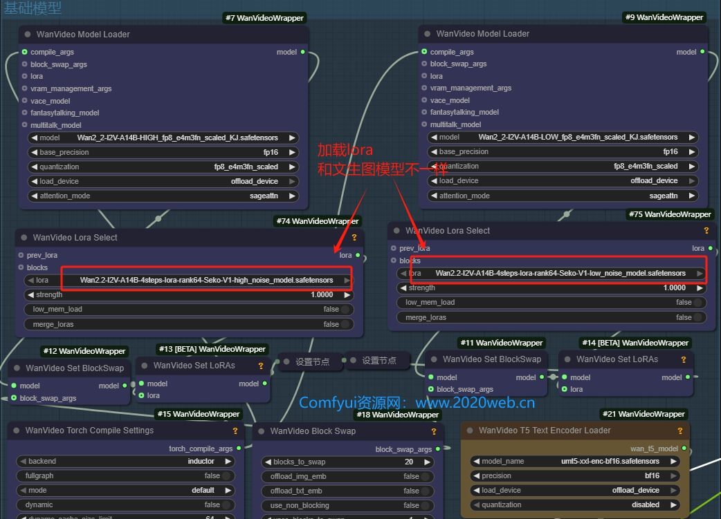Open help on #13 WanVideo Set LoRAs node
The image size is (721, 519).
[x=261, y=366]
